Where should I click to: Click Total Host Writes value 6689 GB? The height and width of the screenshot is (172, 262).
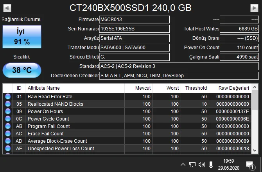tap(239, 29)
